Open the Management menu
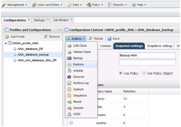The height and width of the screenshot is (127, 181). [x=15, y=5]
